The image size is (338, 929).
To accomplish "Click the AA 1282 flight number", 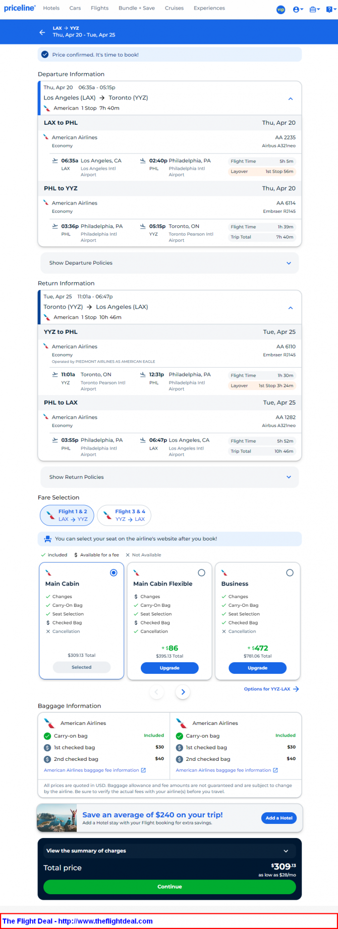I will click(x=286, y=417).
